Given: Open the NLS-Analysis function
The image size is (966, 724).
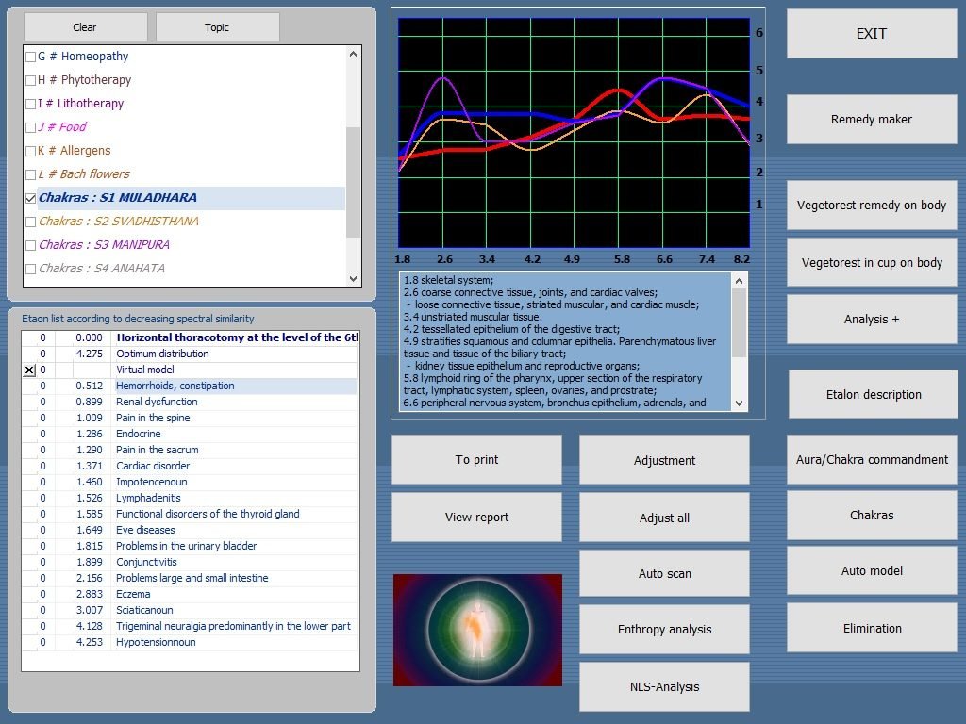Looking at the screenshot, I should [664, 686].
